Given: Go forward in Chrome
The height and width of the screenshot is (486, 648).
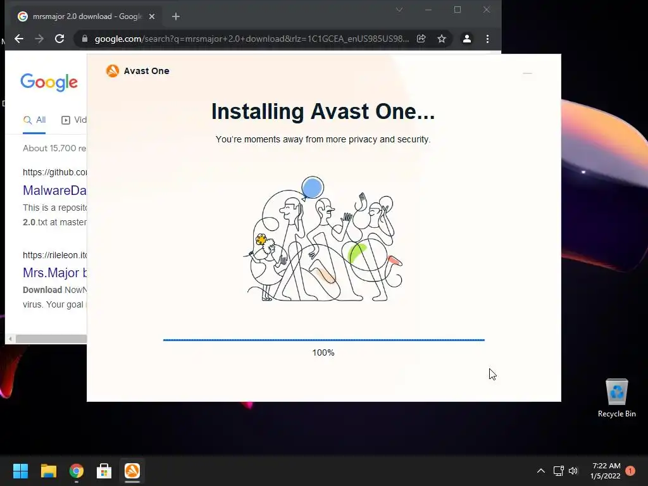Looking at the screenshot, I should (39, 39).
